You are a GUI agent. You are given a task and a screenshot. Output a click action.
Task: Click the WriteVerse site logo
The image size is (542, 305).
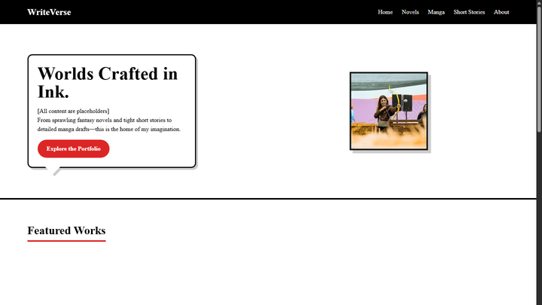tap(49, 12)
